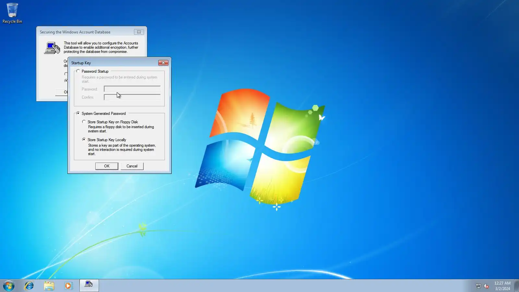Click the Show Desktop button
The image size is (519, 292).
coord(516,286)
